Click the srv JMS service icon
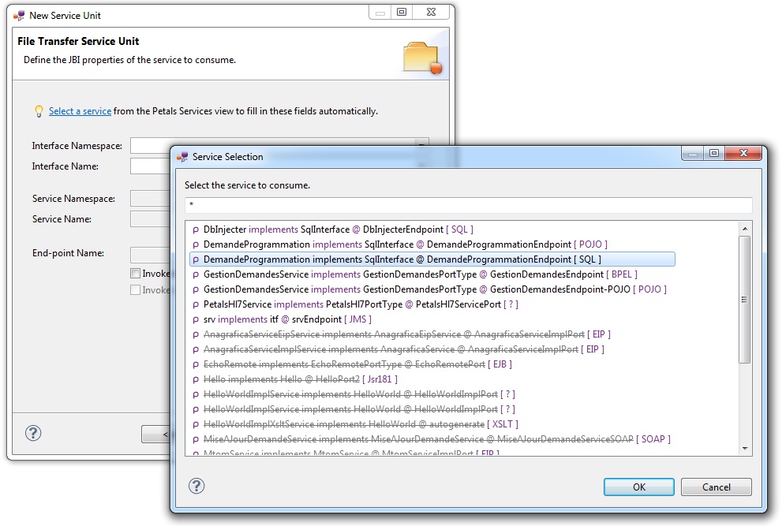This screenshot has height=526, width=782. point(196,319)
